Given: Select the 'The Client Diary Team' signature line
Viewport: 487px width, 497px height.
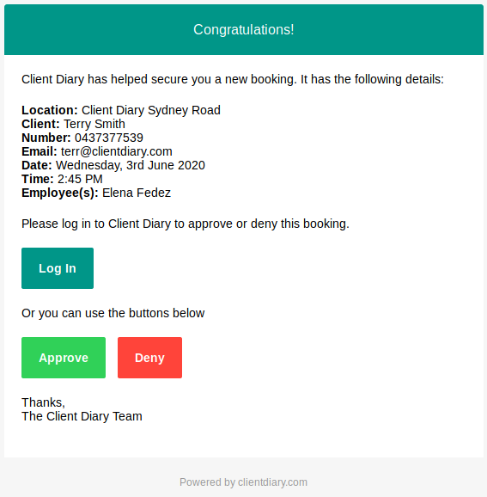Looking at the screenshot, I should [x=82, y=416].
